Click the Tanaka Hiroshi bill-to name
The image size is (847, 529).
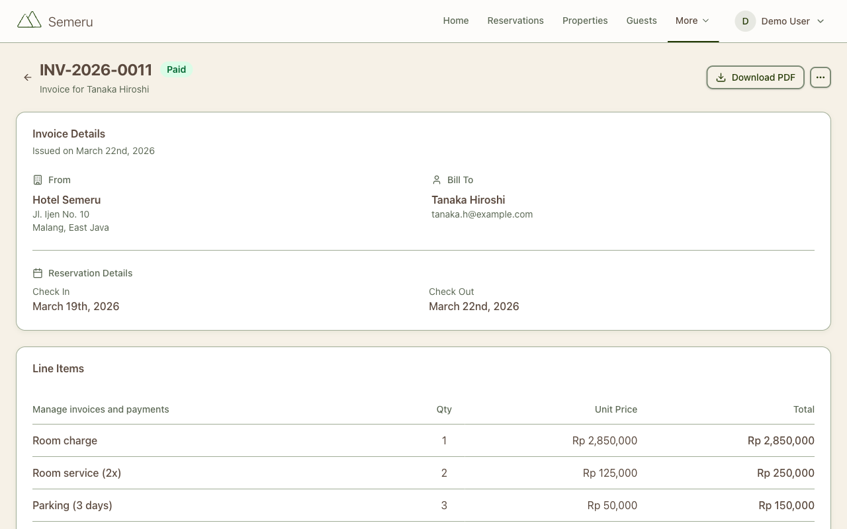pos(468,200)
